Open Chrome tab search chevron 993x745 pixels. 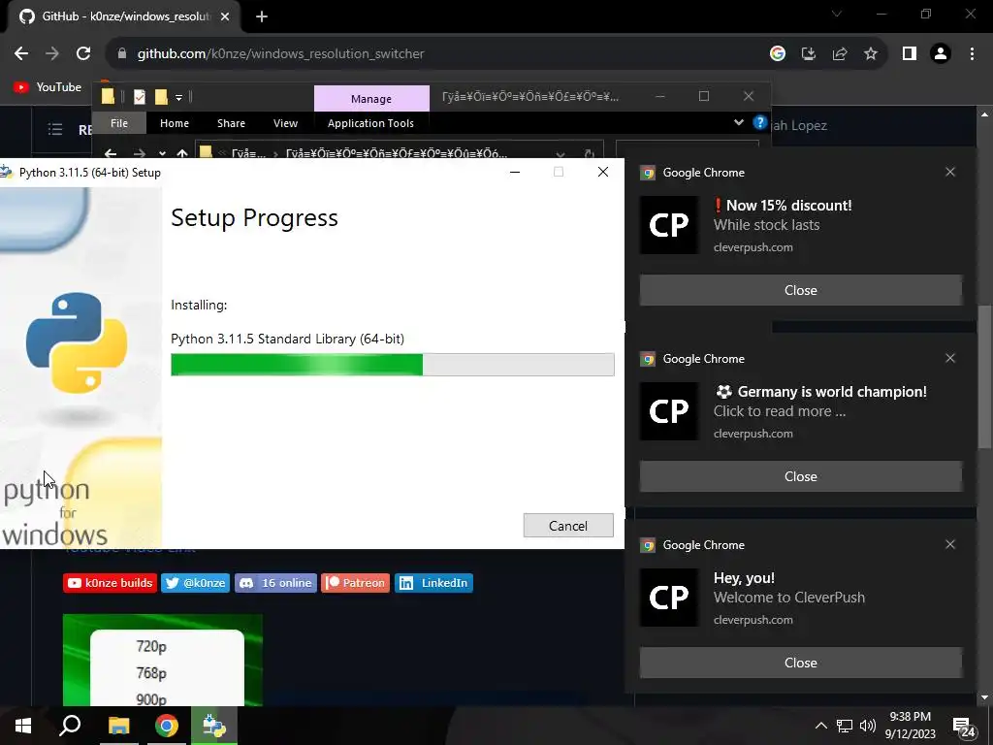(x=837, y=14)
